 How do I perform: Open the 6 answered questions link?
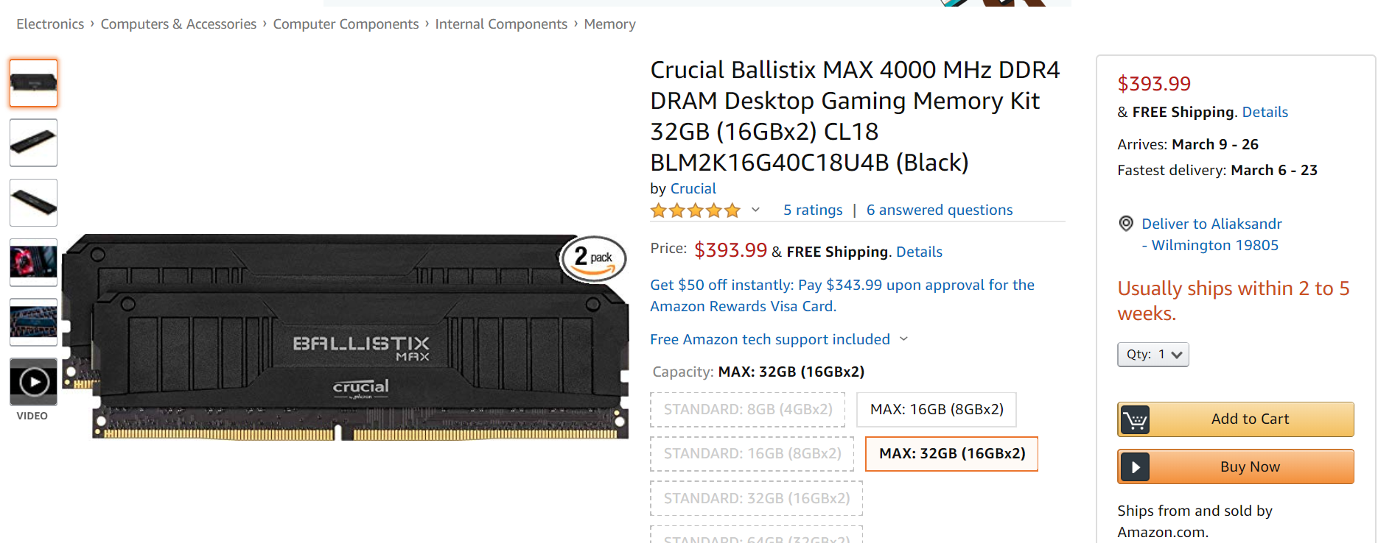(939, 210)
